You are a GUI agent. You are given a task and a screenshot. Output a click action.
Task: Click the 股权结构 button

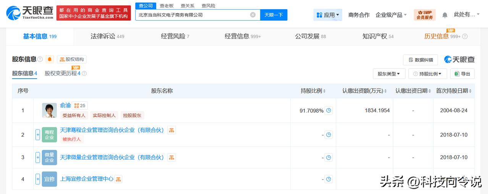[72, 59]
